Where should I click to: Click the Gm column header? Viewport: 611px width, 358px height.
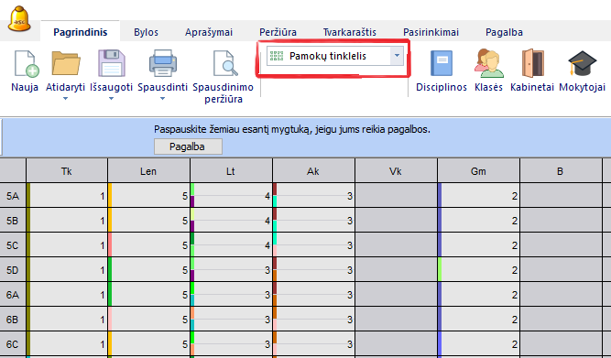[x=478, y=171]
